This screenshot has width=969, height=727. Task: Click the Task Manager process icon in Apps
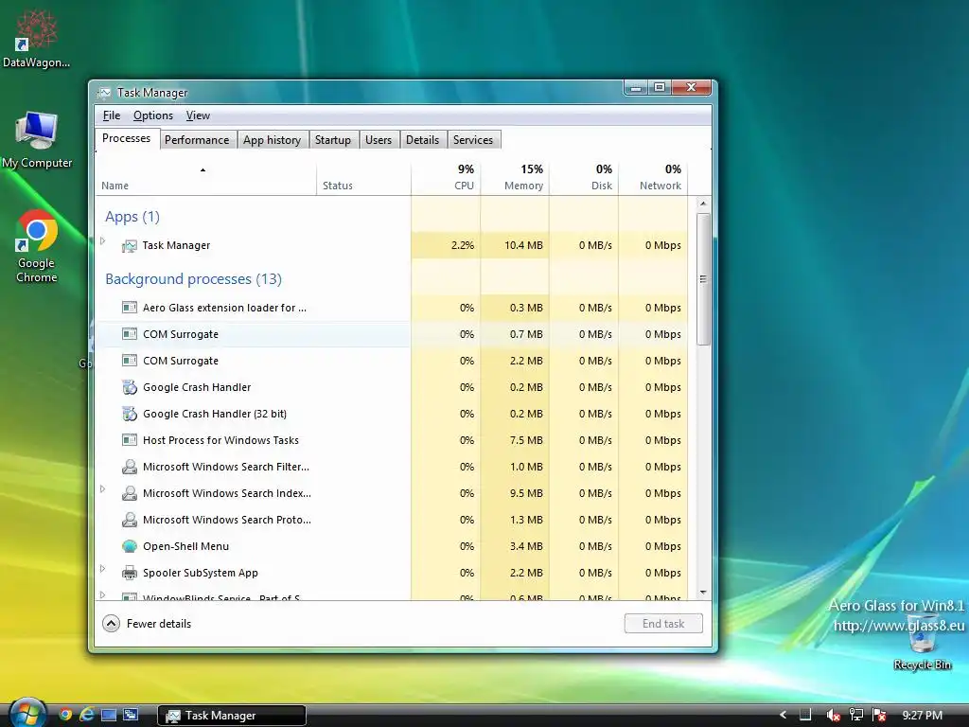pos(129,245)
